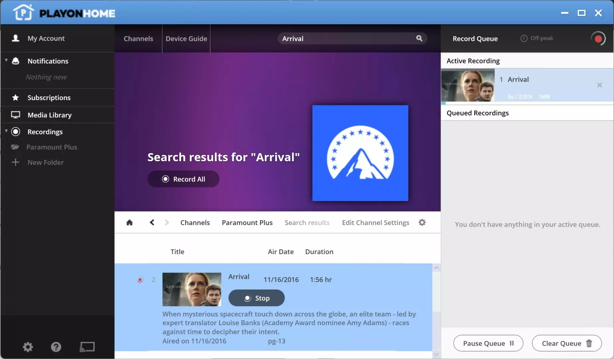614x359 pixels.
Task: Navigate forward with right chevron
Action: 167,222
